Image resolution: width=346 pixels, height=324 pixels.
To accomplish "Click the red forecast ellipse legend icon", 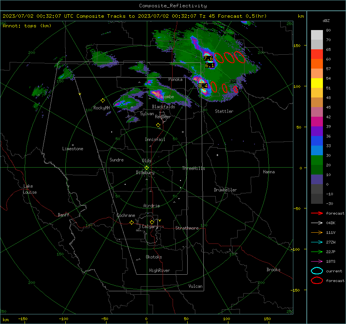I will (x=317, y=280).
